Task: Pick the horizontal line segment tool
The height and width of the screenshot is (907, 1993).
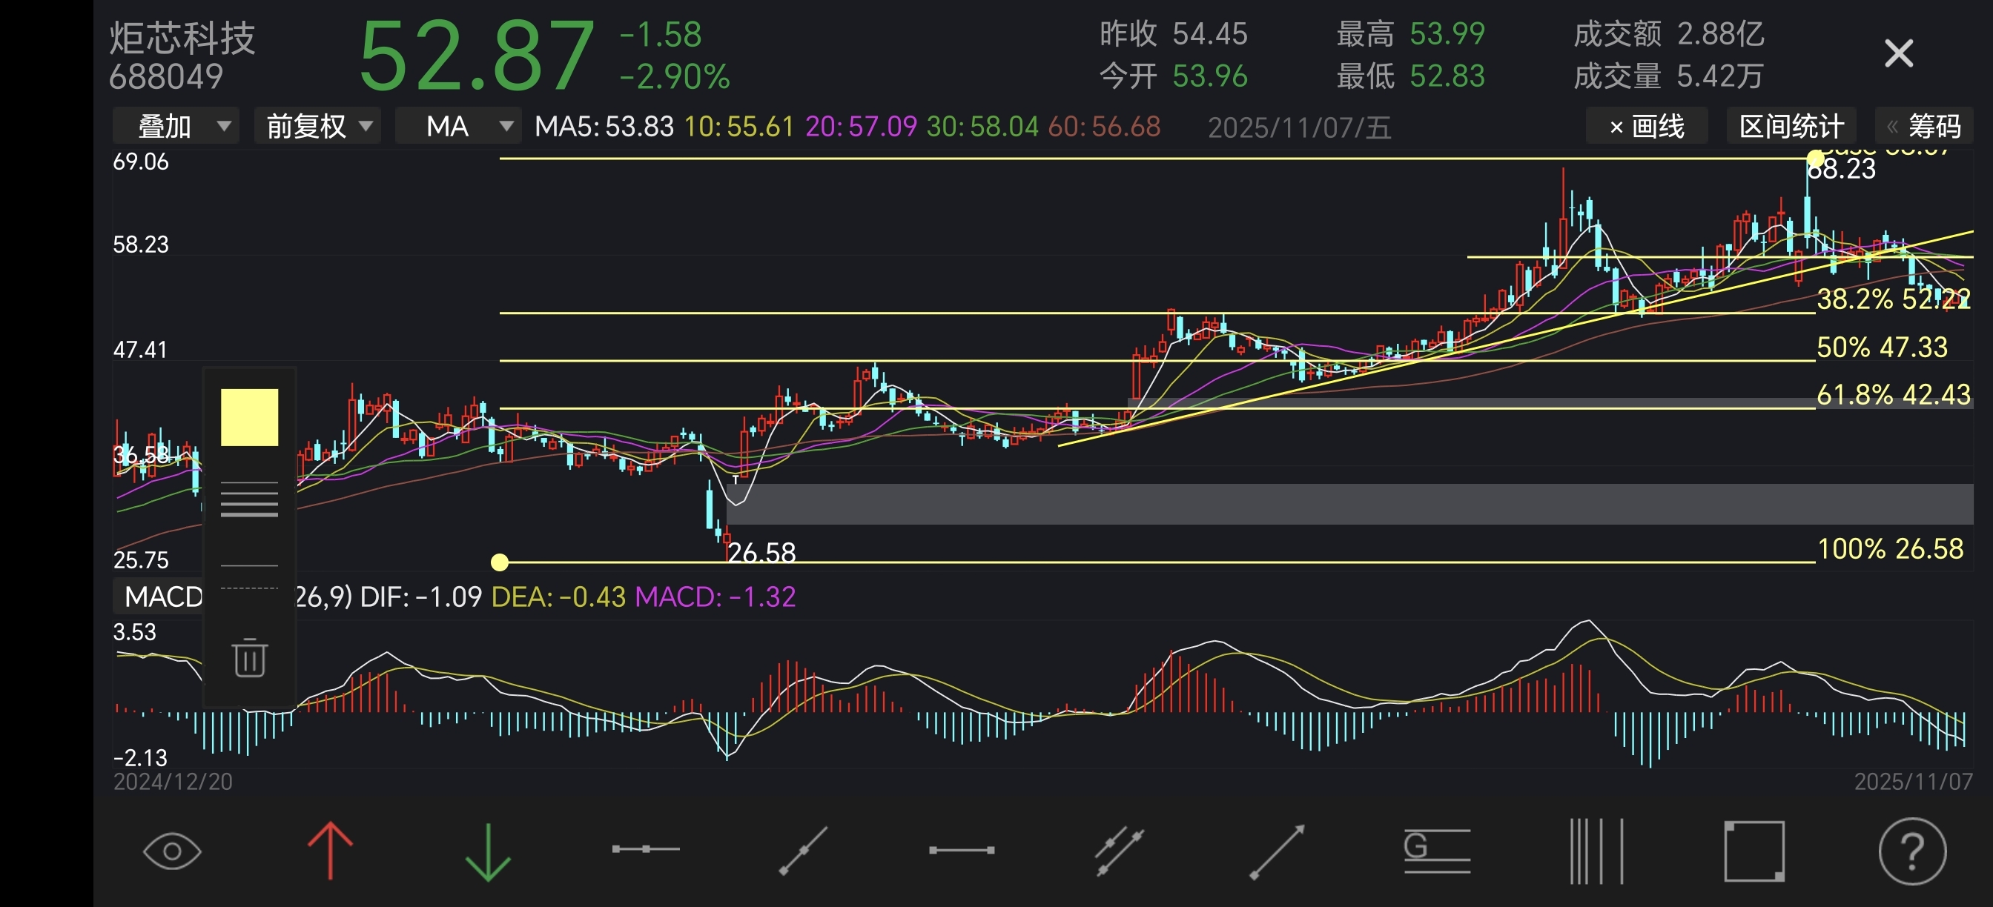Action: (x=961, y=851)
